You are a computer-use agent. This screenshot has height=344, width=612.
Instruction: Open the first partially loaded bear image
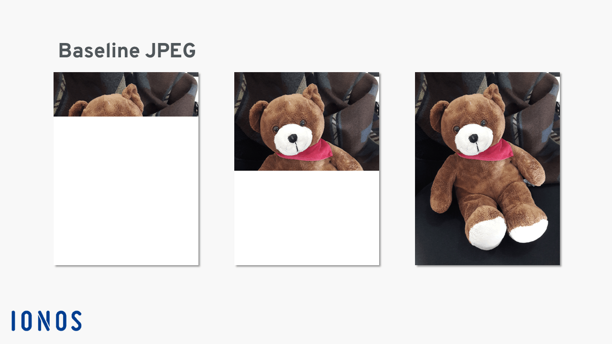(x=126, y=94)
